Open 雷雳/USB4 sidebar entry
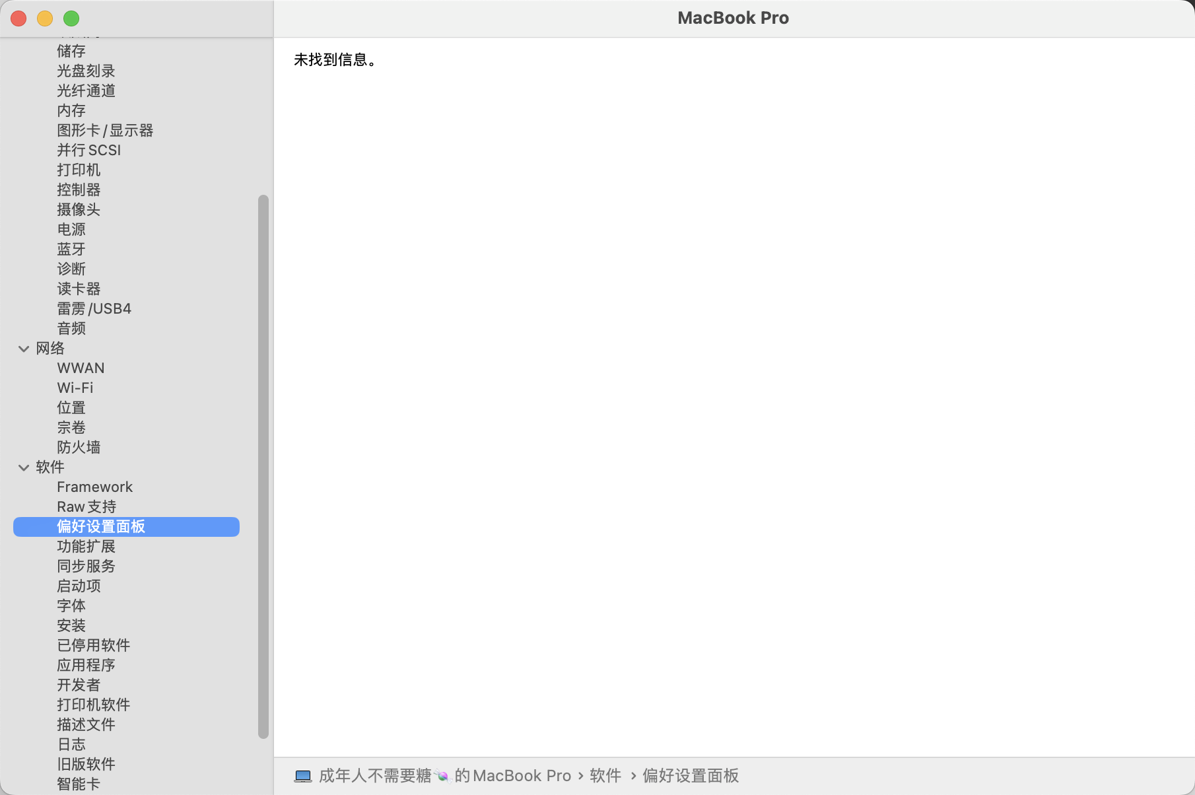The height and width of the screenshot is (795, 1195). coord(94,309)
